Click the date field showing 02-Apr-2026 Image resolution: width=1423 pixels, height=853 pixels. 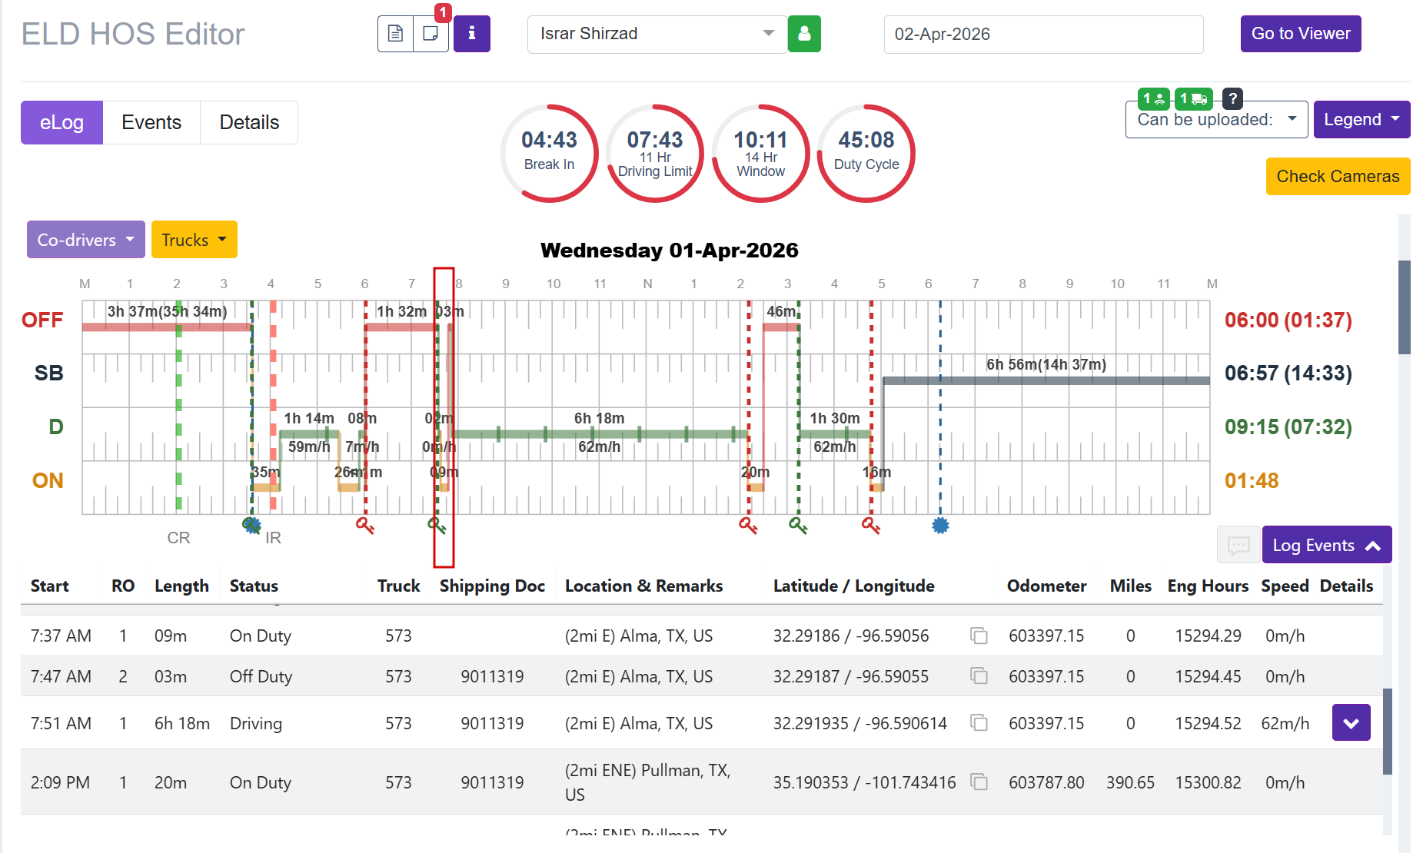point(1043,35)
